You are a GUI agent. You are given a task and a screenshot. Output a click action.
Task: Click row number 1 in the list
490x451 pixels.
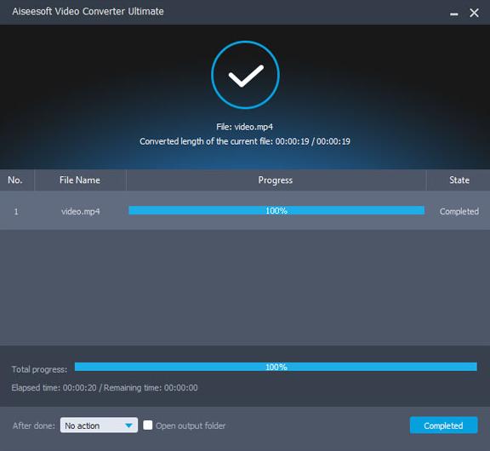click(x=16, y=212)
